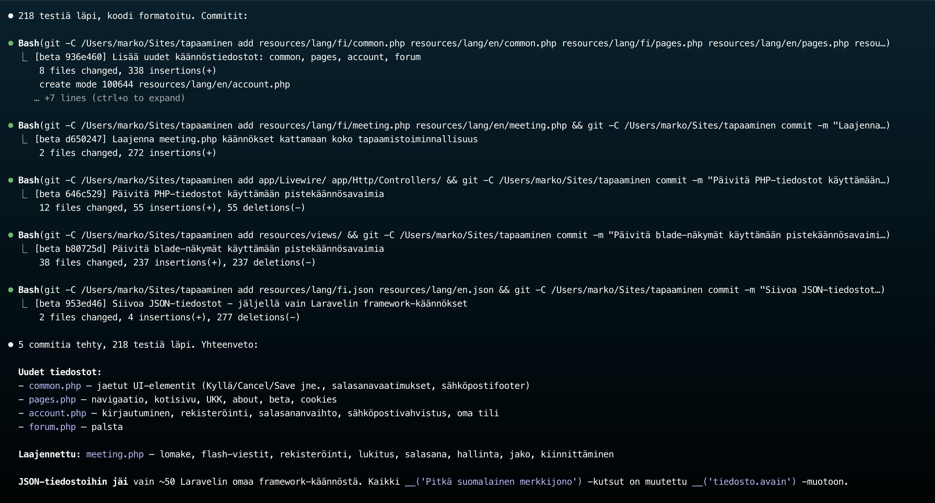Click the green dot beside the common.php Bash command
Image resolution: width=935 pixels, height=503 pixels.
click(11, 43)
